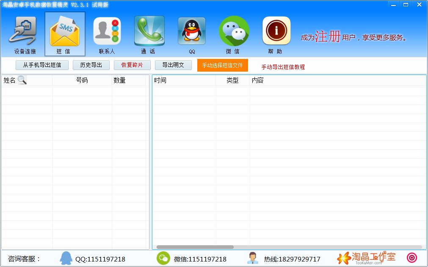Click 导出明文 button
Screen dimensions: 428x267
(x=173, y=65)
